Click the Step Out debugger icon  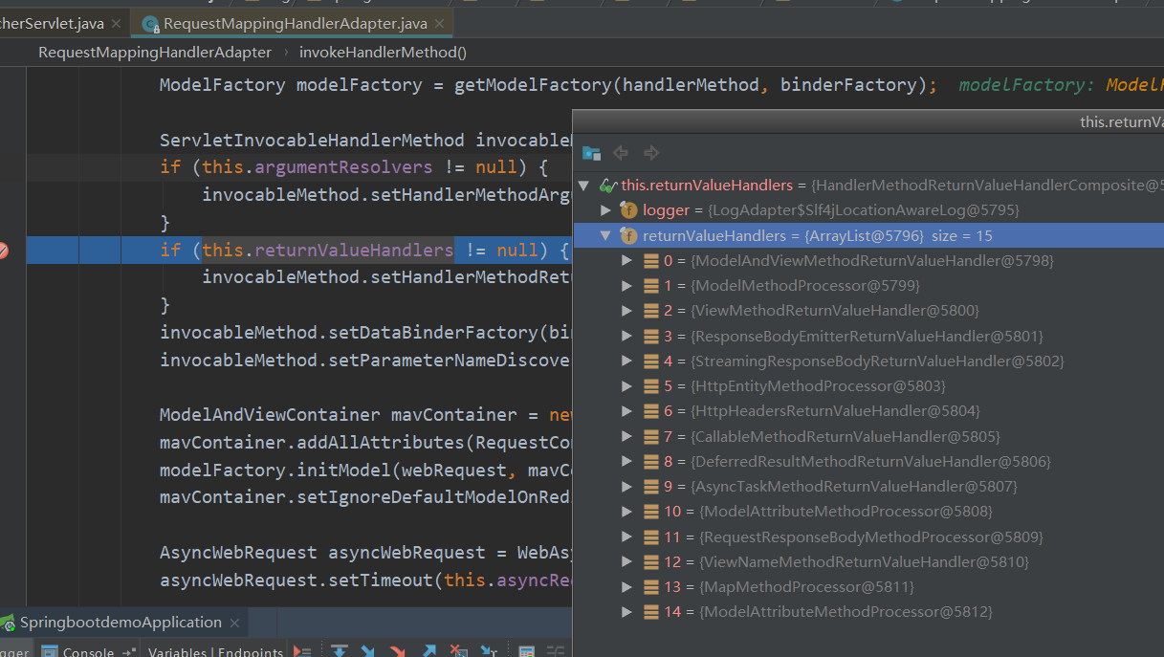pyautogui.click(x=428, y=651)
